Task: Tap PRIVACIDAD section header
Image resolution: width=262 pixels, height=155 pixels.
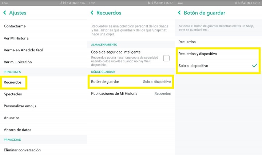Action: click(12, 140)
